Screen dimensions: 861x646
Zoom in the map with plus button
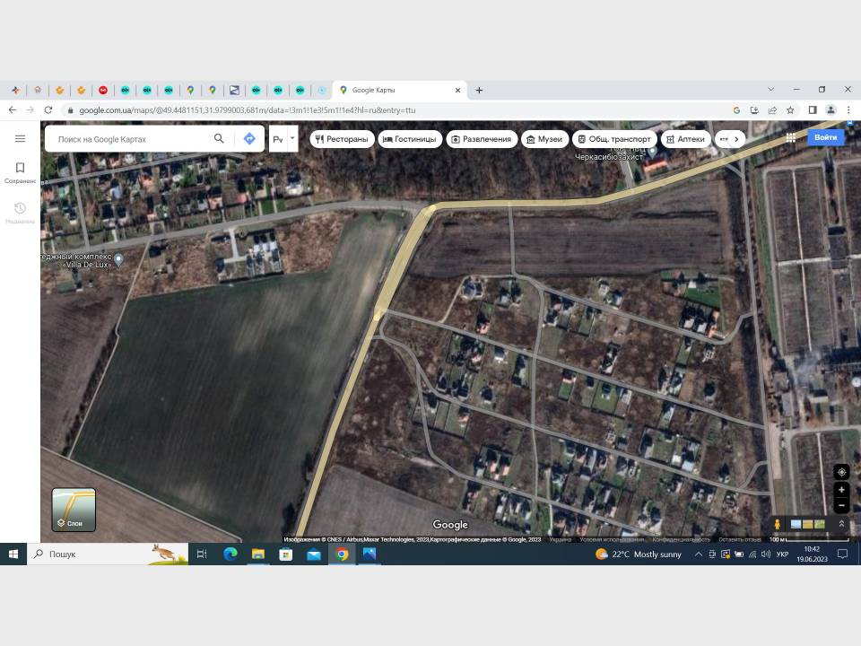tap(841, 490)
